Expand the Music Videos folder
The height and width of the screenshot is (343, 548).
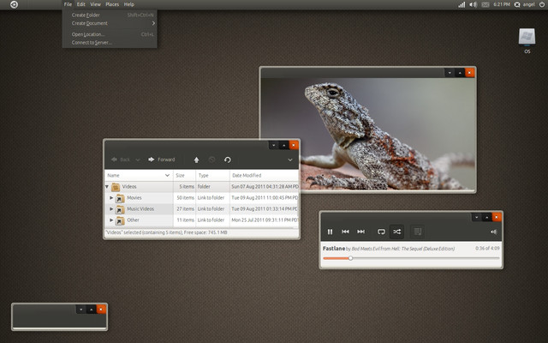(111, 209)
